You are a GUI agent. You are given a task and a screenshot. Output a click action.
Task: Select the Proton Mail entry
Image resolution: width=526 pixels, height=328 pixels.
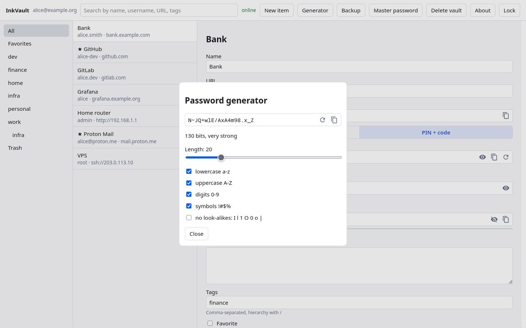135,137
